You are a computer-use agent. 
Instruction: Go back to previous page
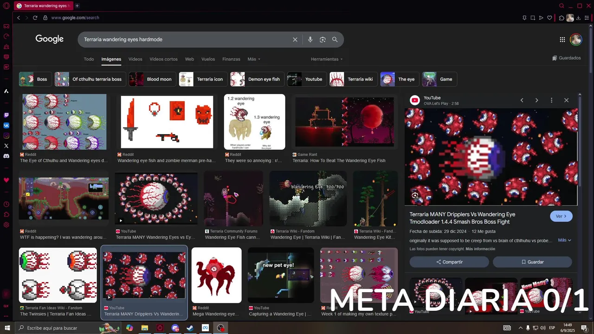tap(19, 18)
